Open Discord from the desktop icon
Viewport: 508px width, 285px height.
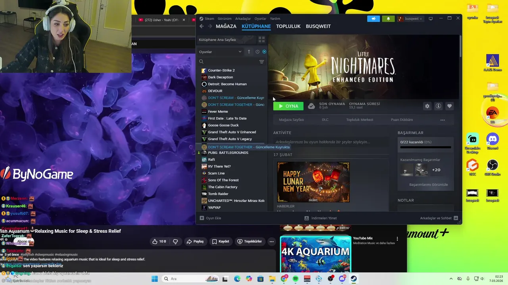[x=493, y=142]
